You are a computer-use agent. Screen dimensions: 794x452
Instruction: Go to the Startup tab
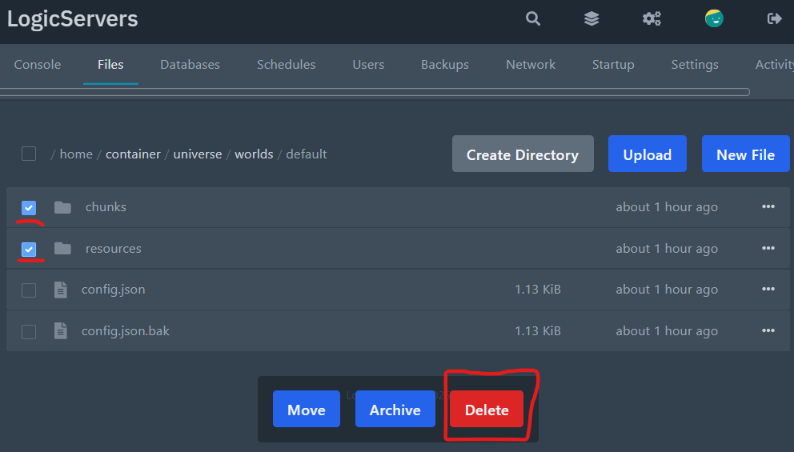(613, 64)
